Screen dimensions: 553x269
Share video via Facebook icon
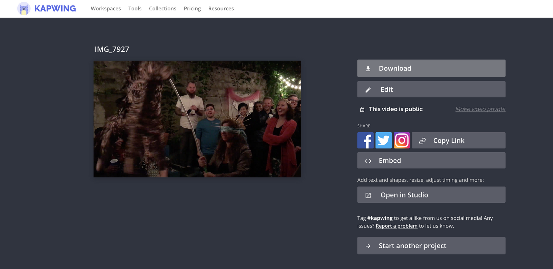click(x=365, y=141)
